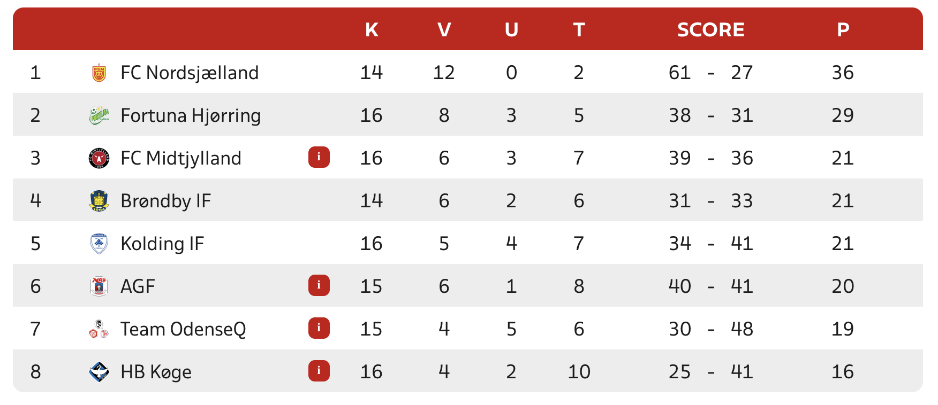Open info icon beside FC Midtjylland

tap(319, 157)
